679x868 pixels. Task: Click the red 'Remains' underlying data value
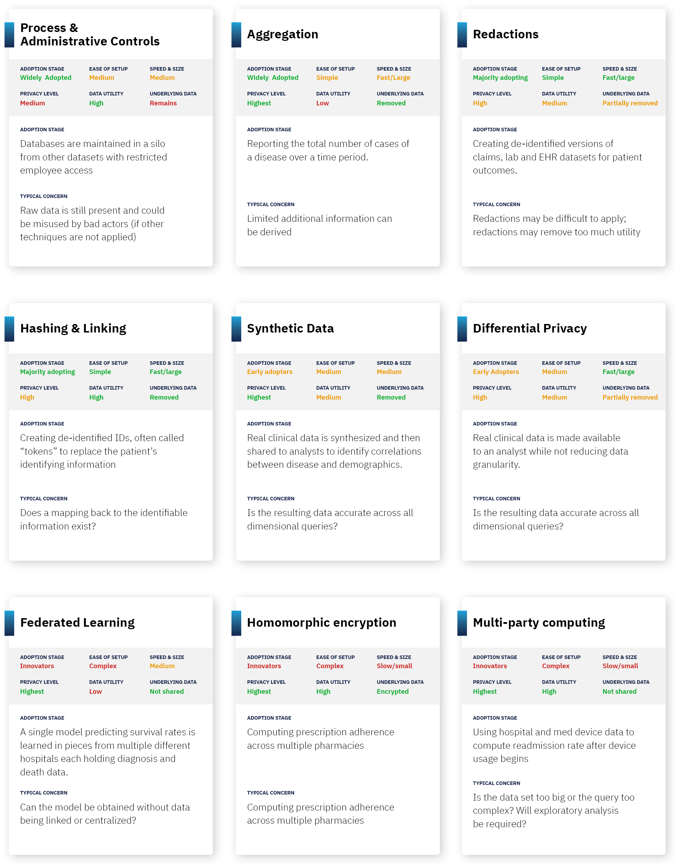(163, 103)
